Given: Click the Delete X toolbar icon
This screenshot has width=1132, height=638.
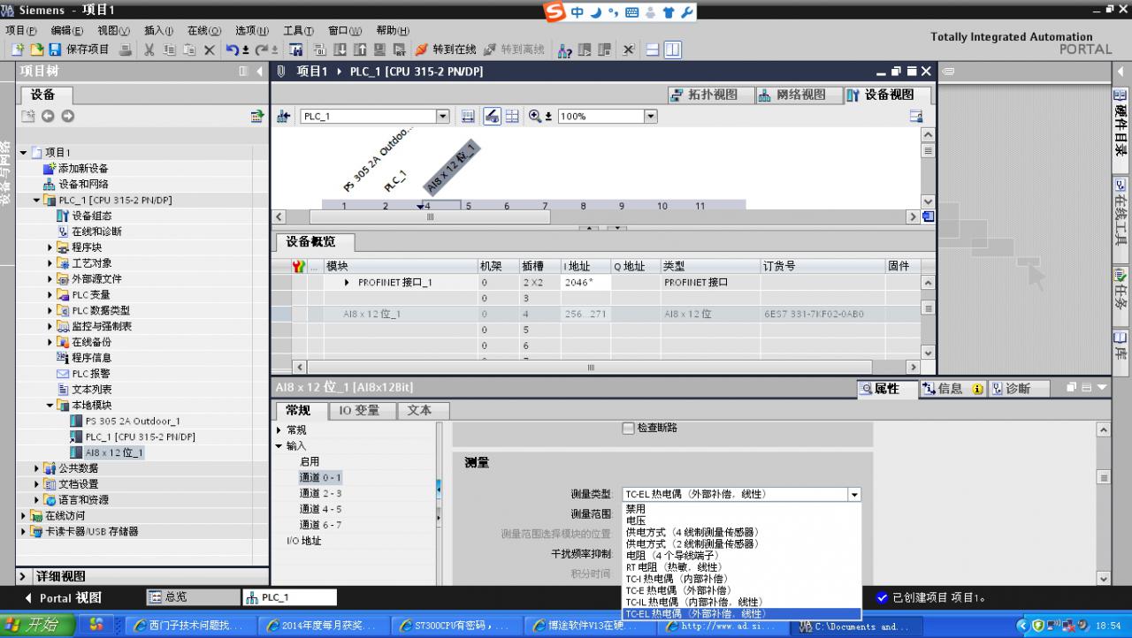Looking at the screenshot, I should 210,50.
